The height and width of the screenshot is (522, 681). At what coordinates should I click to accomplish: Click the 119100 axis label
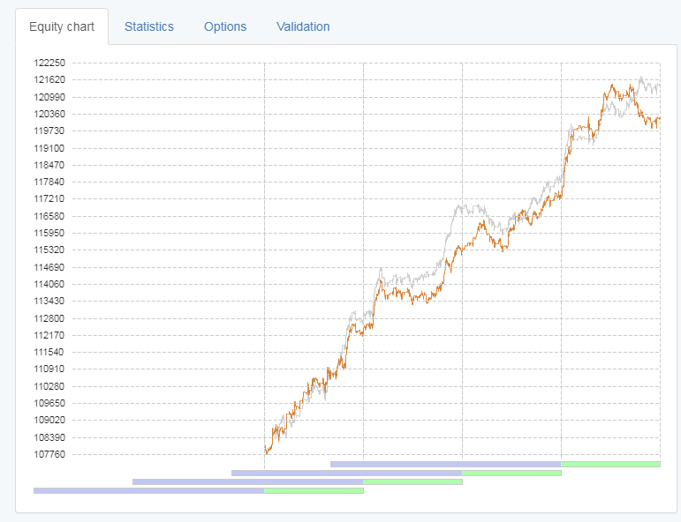coord(49,148)
